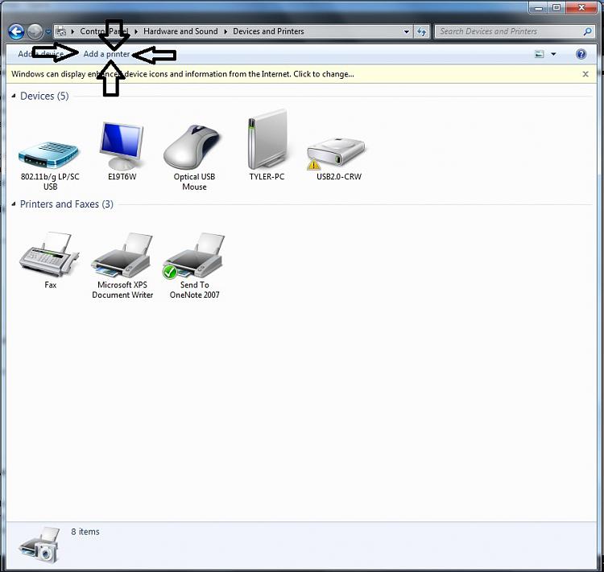Select the TYLER-PC computer icon

267,140
